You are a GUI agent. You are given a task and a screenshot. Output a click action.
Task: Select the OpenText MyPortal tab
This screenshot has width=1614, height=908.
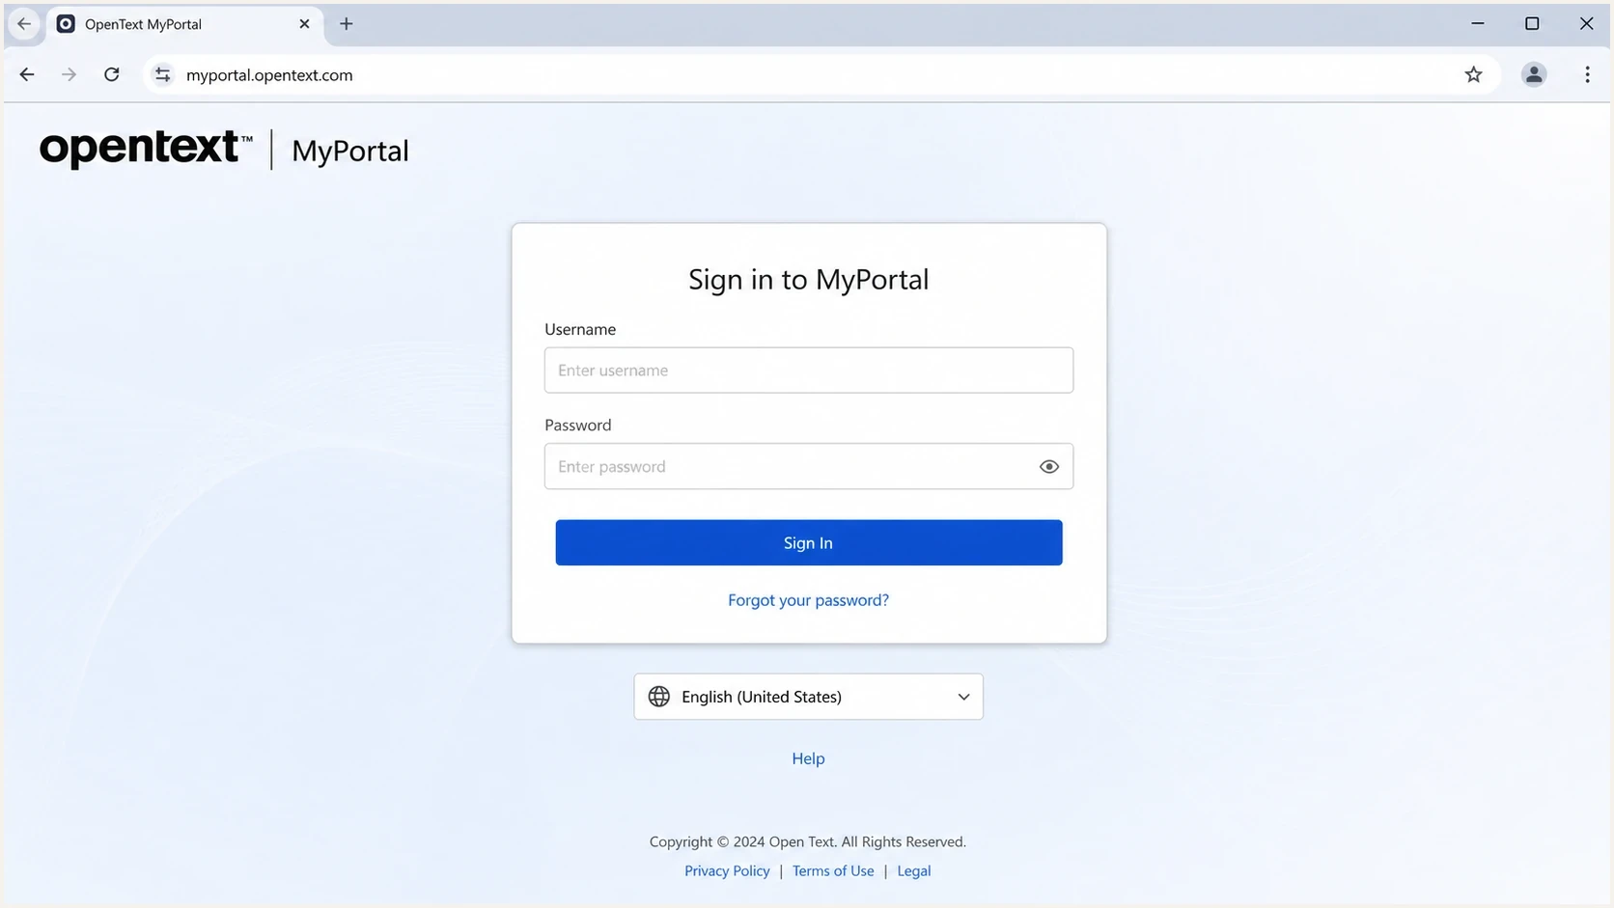(x=183, y=24)
